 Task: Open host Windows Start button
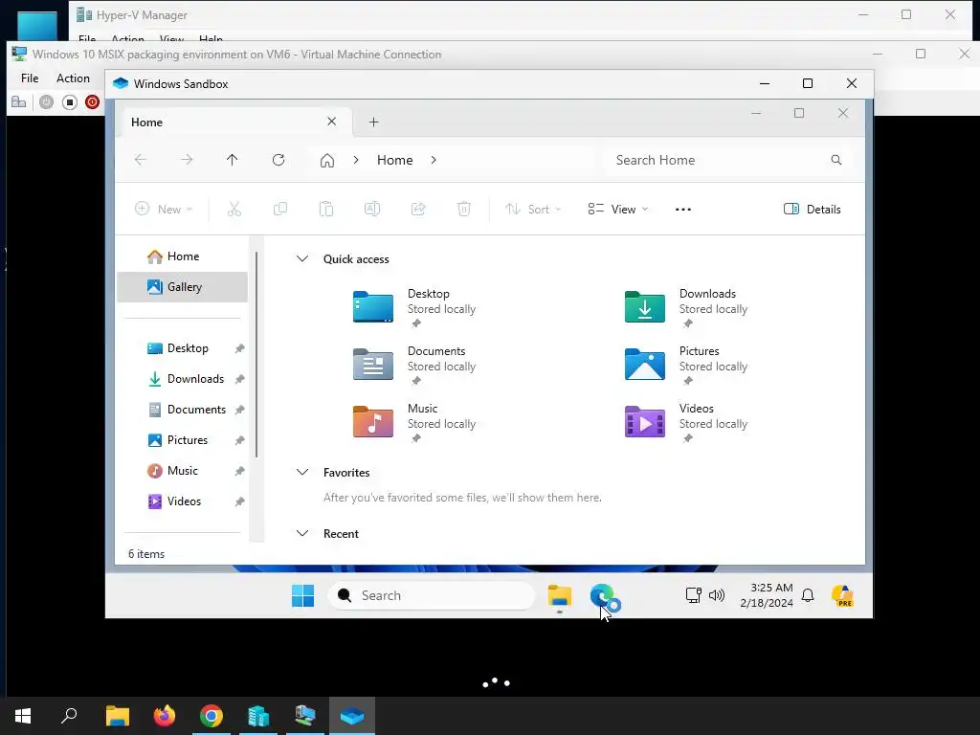23,716
